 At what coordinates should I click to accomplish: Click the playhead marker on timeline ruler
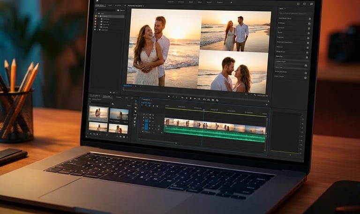click(203, 110)
